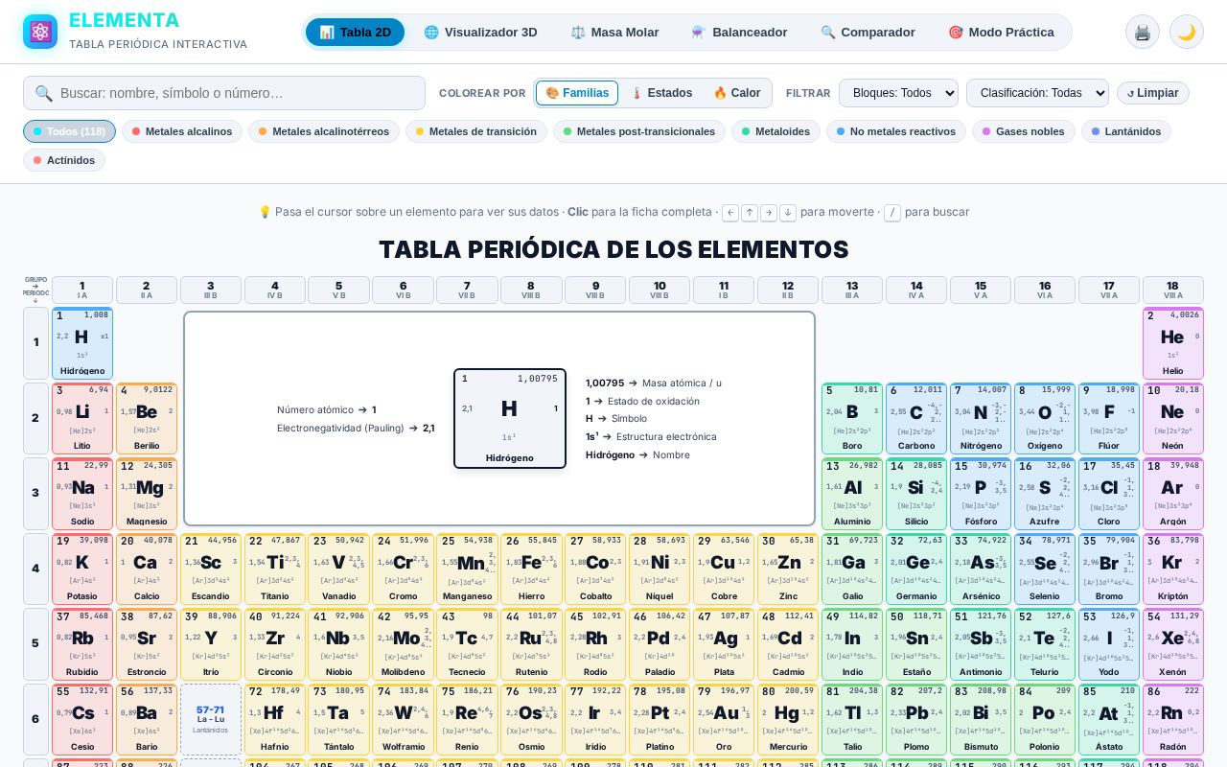Click the group 18 VIII A column header

click(1172, 290)
